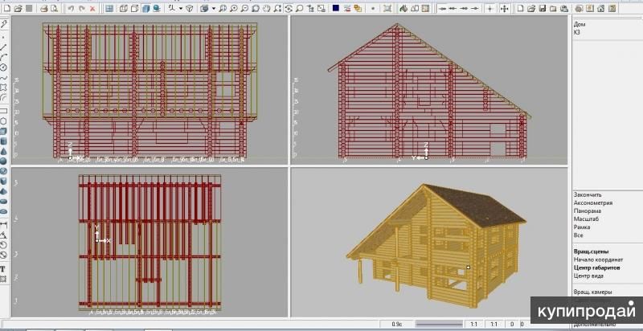643x331 pixels.
Task: Click the paint bucket materials icon
Action: [403, 8]
